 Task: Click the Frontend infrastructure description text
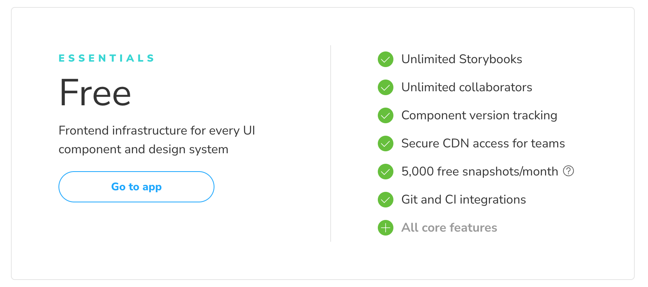[157, 140]
